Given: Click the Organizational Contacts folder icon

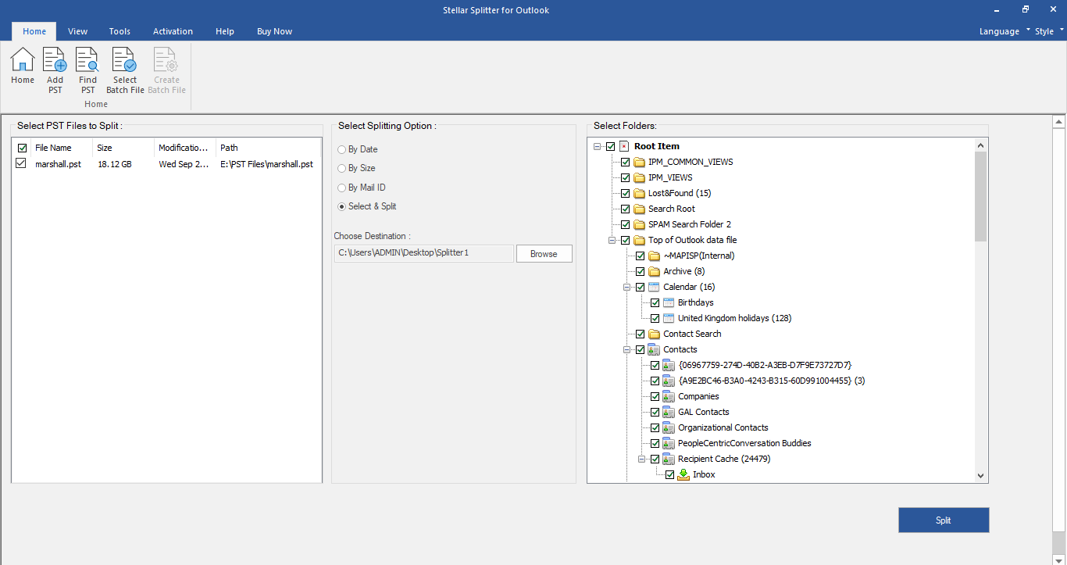Looking at the screenshot, I should pos(669,427).
